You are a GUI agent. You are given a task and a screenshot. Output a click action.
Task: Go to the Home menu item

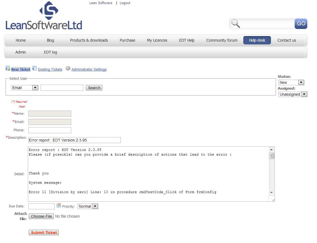coord(21,40)
